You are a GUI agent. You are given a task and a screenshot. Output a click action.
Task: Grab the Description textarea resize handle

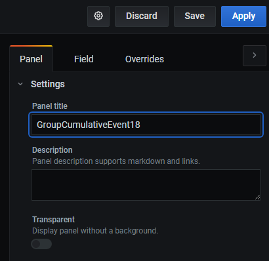tap(257, 197)
